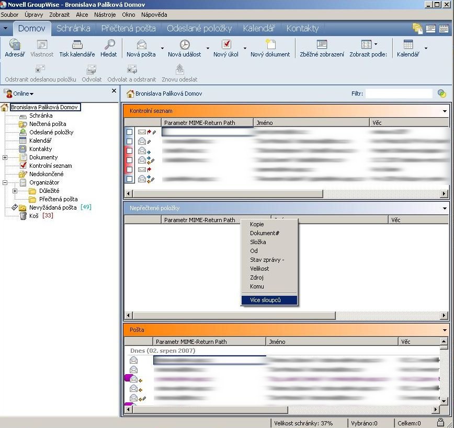Viewport: 454px width, 428px height.
Task: Click Znovu odeslat resend icon
Action: pos(179,70)
